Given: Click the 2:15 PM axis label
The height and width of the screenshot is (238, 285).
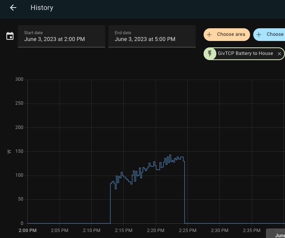Looking at the screenshot, I should click(123, 230).
